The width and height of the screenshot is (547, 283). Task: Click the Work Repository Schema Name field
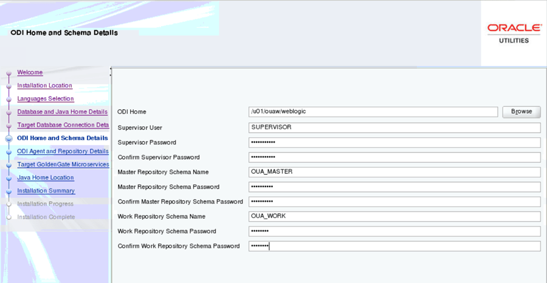click(394, 216)
